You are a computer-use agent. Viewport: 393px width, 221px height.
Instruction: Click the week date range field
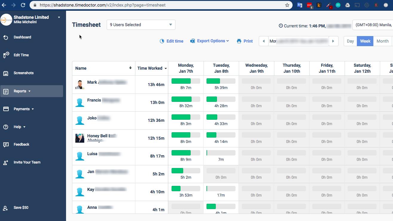pos(298,41)
